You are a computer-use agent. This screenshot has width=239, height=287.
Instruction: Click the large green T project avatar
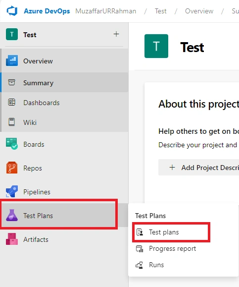coord(156,46)
